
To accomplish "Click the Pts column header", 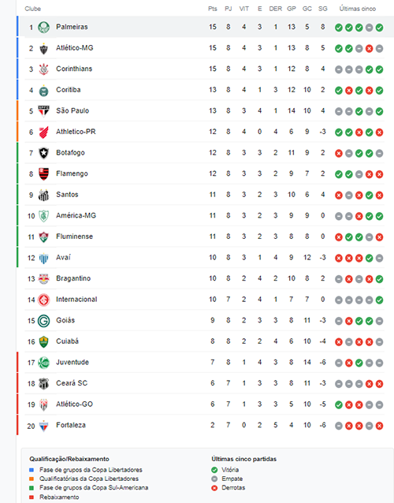I will (x=213, y=9).
